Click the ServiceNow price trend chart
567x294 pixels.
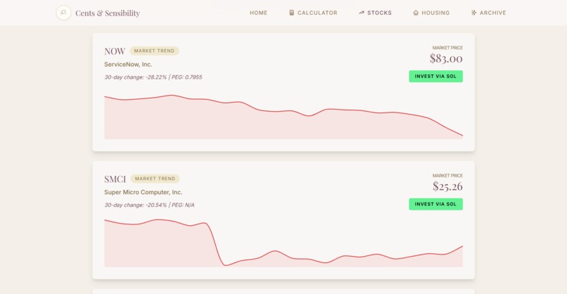283,117
